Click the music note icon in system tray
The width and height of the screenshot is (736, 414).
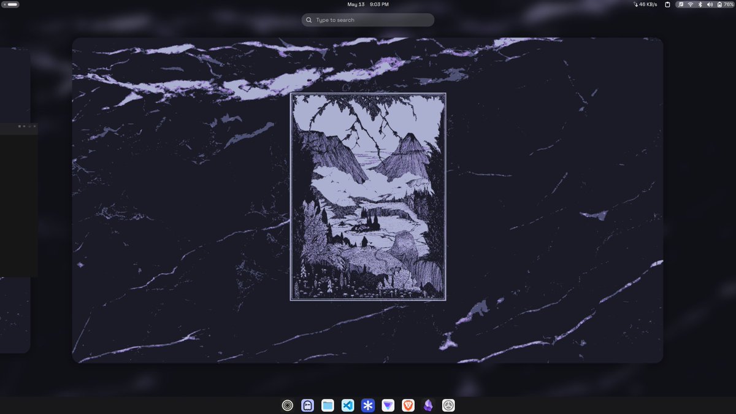[681, 4]
